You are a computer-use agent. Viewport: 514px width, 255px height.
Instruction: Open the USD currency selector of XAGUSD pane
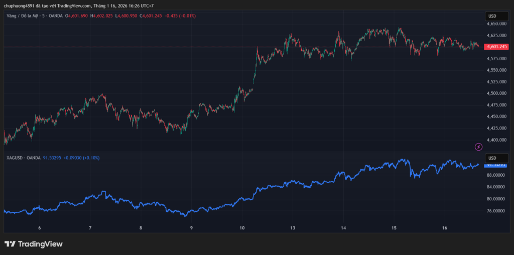492,158
